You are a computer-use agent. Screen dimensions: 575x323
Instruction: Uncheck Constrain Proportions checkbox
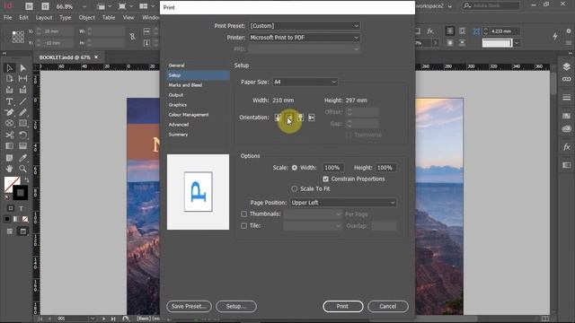click(x=325, y=179)
